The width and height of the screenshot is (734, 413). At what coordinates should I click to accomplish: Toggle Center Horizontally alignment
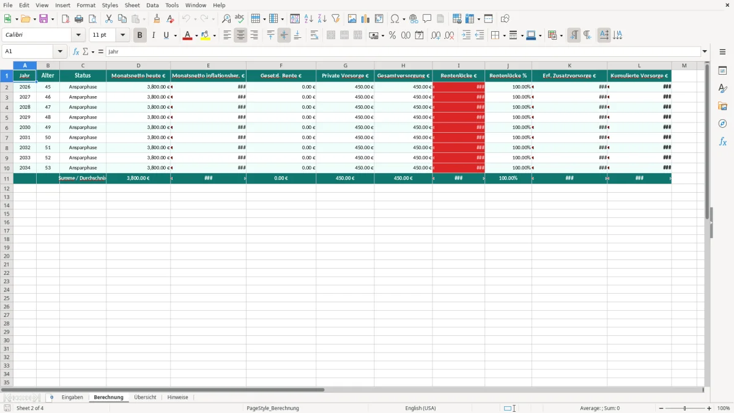(240, 35)
